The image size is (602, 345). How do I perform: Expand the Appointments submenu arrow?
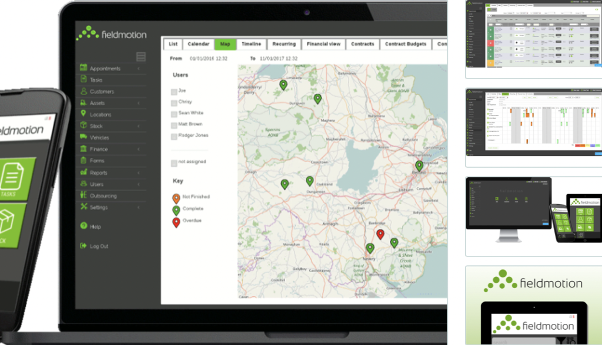[139, 68]
